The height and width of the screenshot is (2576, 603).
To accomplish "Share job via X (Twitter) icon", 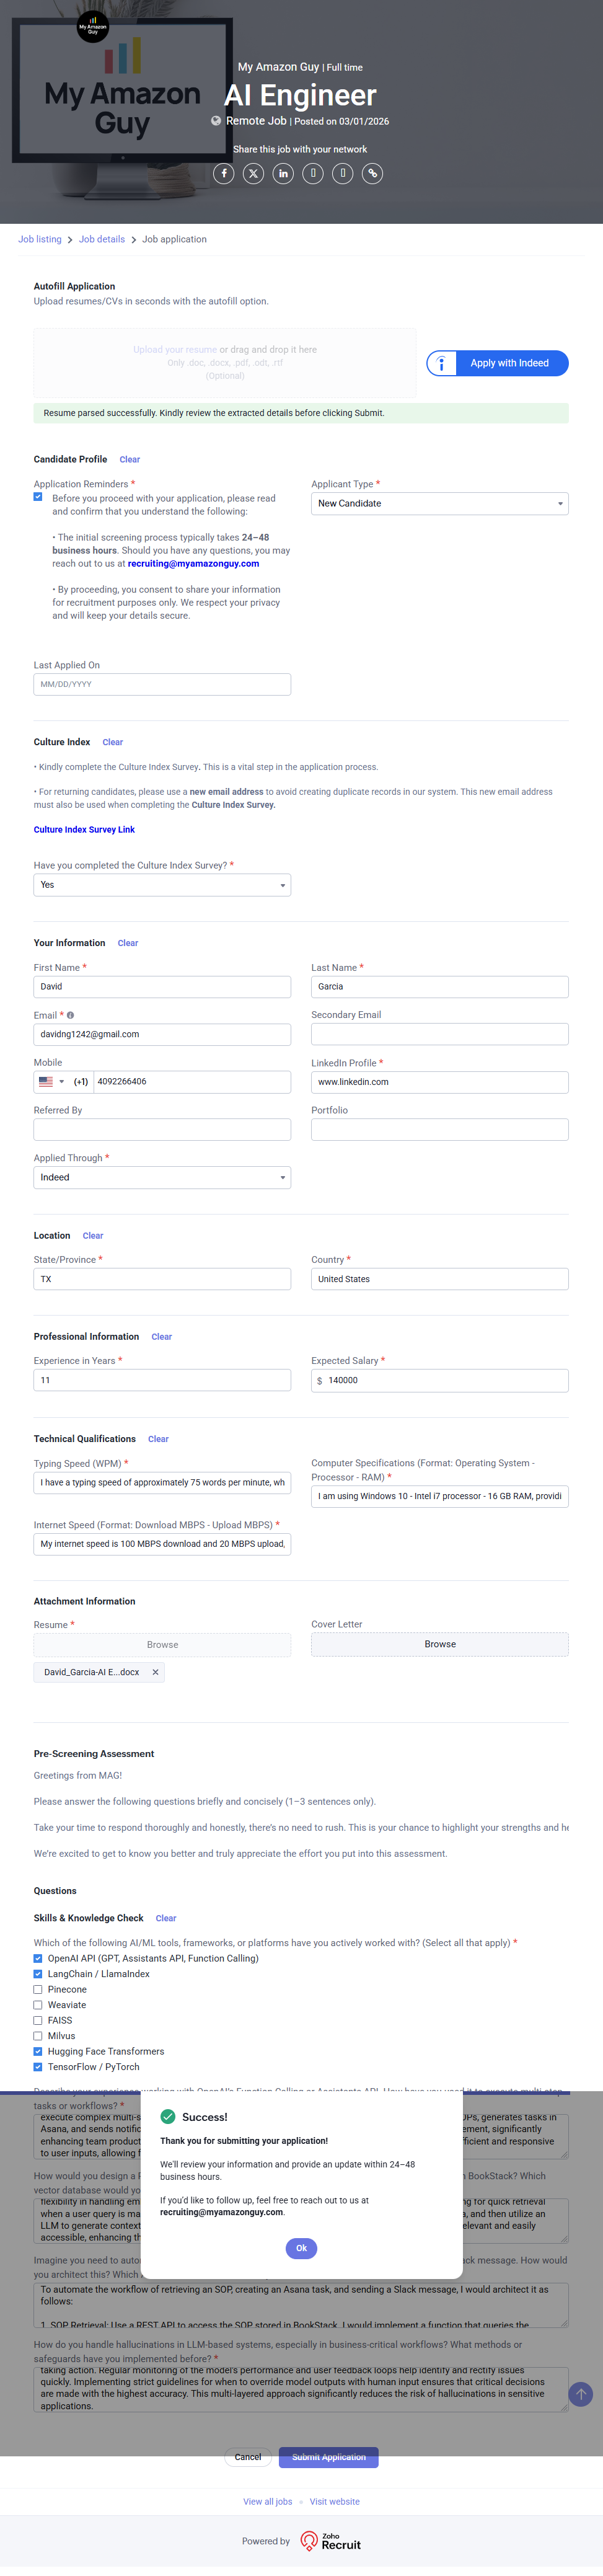I will click(254, 174).
